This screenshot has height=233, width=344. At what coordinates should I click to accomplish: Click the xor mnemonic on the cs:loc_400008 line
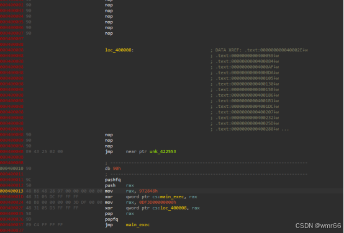[x=109, y=208]
